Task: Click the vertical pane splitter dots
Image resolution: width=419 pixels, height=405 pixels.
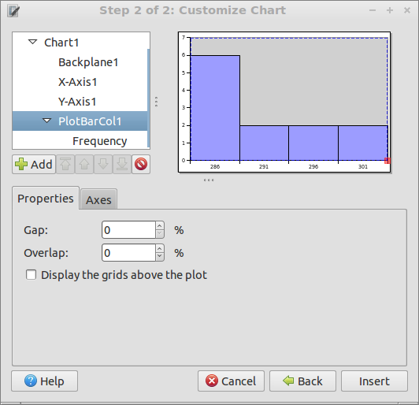Action: coord(156,102)
